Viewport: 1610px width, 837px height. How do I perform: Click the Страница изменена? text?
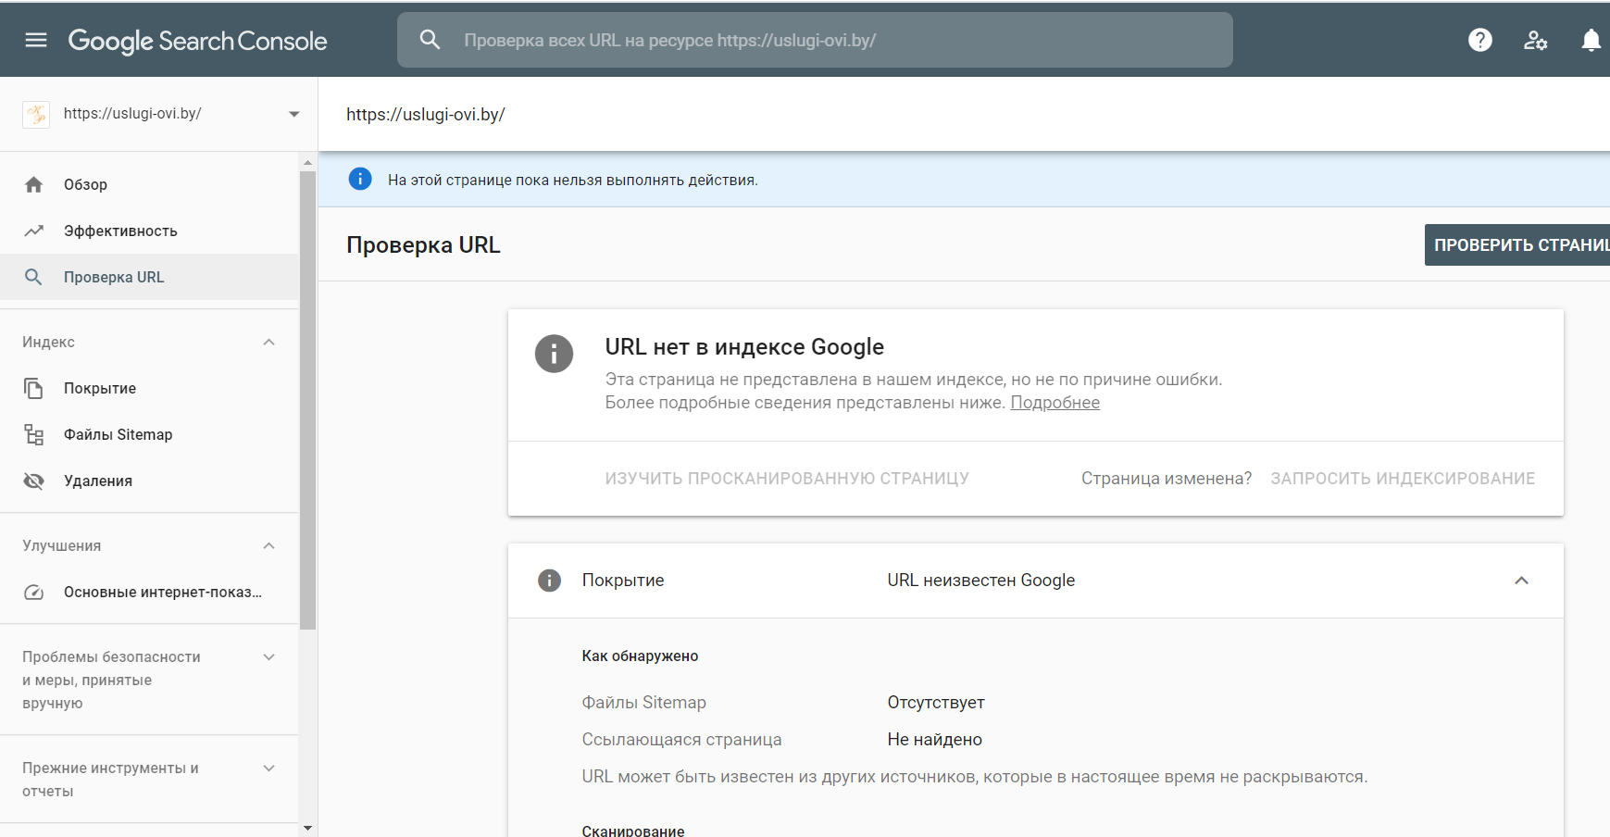point(1167,479)
